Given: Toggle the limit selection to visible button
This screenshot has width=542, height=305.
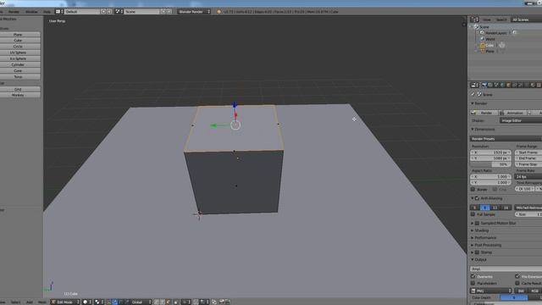Looking at the screenshot, I should (175, 302).
